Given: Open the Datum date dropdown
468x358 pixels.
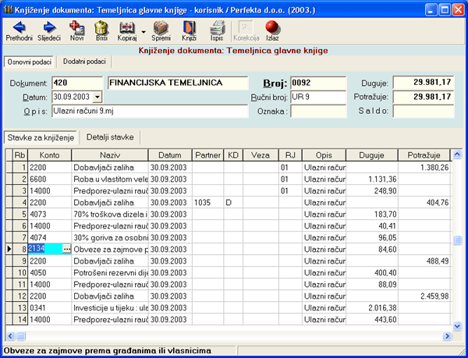Looking at the screenshot, I should click(x=97, y=97).
